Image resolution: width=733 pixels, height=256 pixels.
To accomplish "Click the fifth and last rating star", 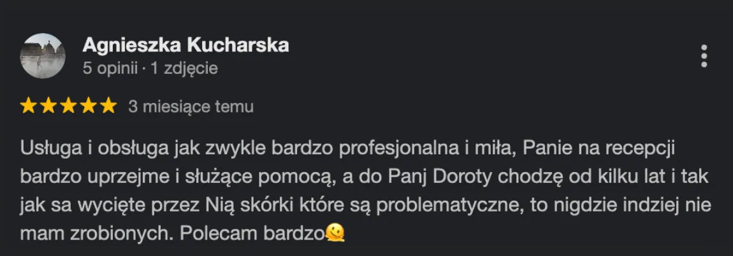I will point(108,106).
